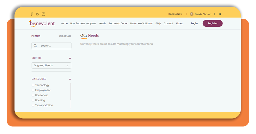The width and height of the screenshot is (256, 134).
Task: Click the Login link
Action: [194, 23]
